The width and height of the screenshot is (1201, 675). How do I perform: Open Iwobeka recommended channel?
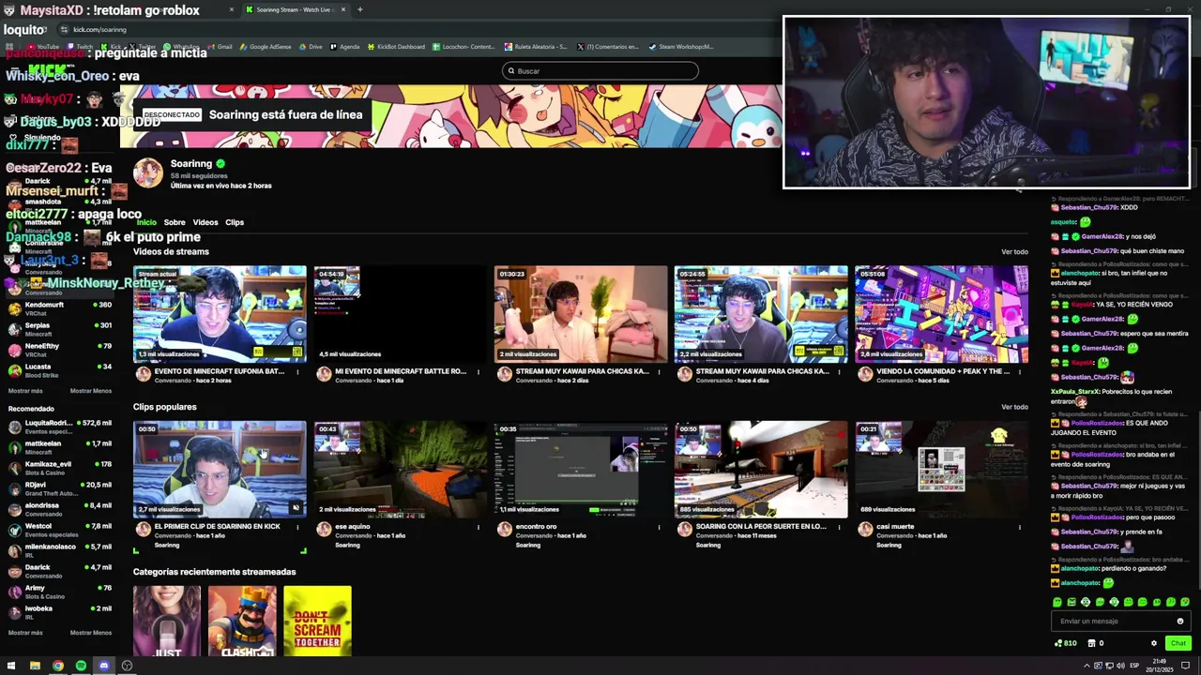[60, 612]
